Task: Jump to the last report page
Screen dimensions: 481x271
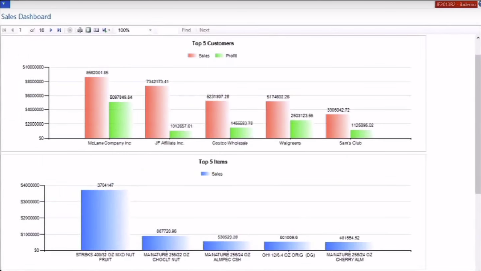Action: 59,30
